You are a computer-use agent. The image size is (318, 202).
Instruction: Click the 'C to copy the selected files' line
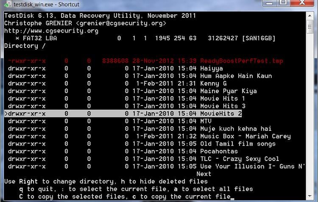point(127,196)
